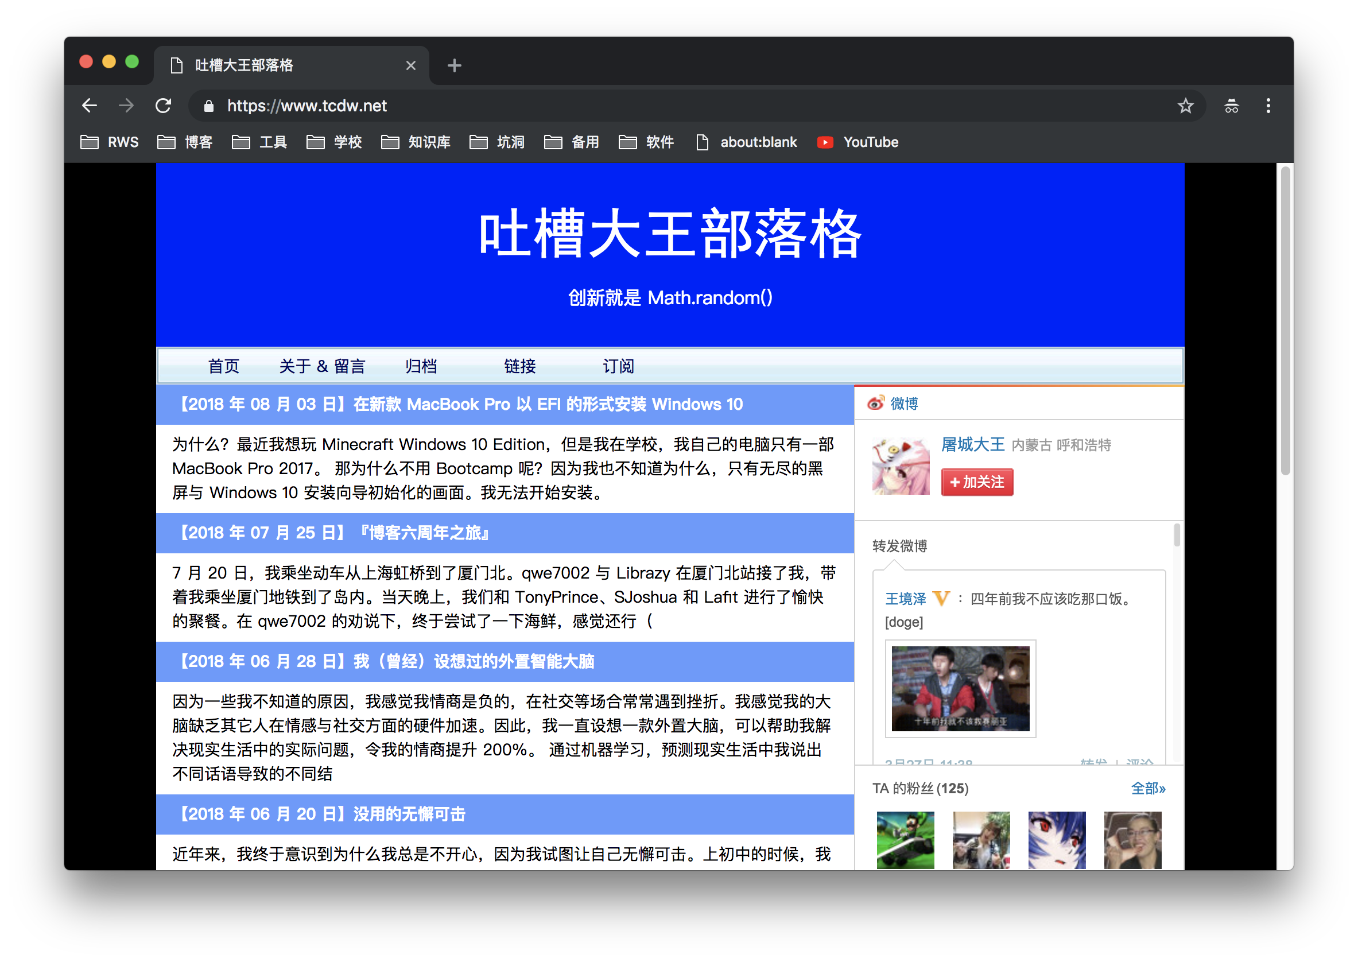
Task: Navigate back using the browser back arrow
Action: (x=90, y=106)
